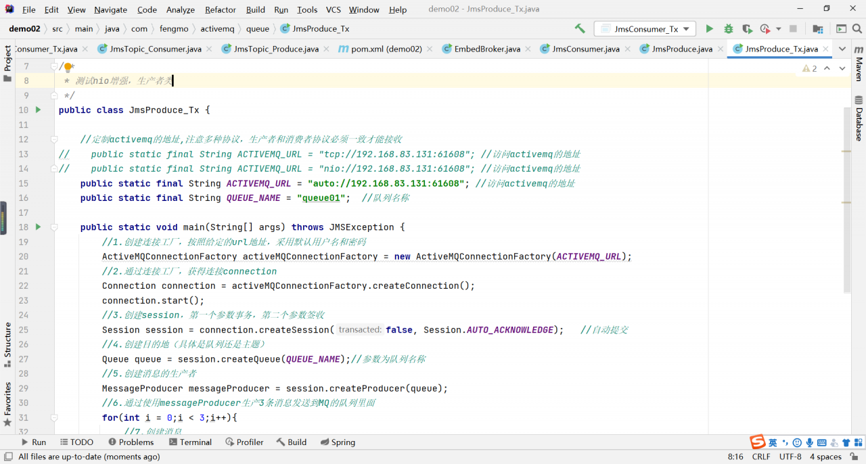866x464 pixels.
Task: Click the yellow lightbulb intention icon
Action: [68, 66]
